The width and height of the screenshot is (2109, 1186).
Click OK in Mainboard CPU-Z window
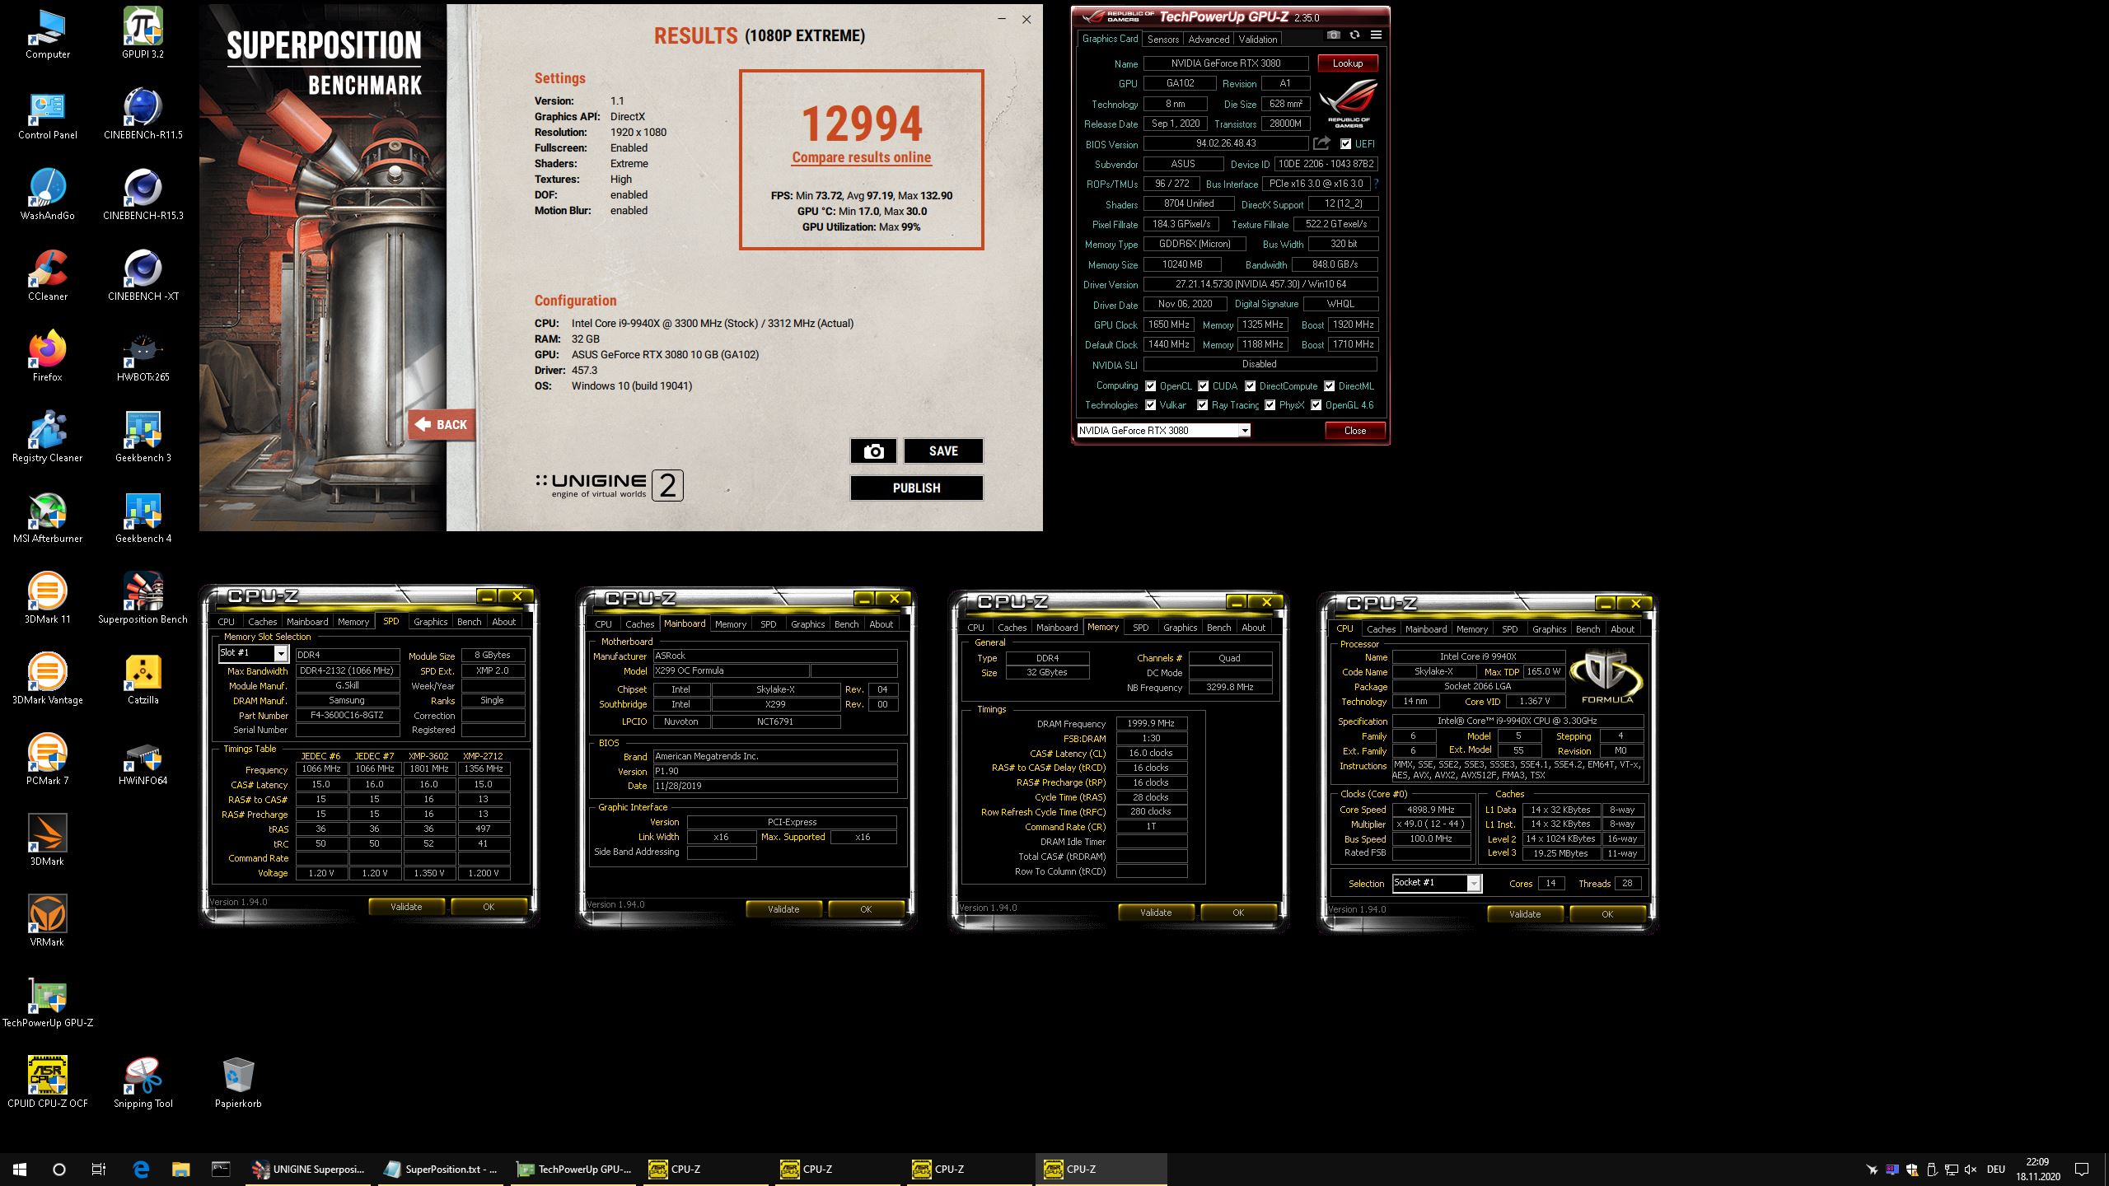(x=866, y=909)
